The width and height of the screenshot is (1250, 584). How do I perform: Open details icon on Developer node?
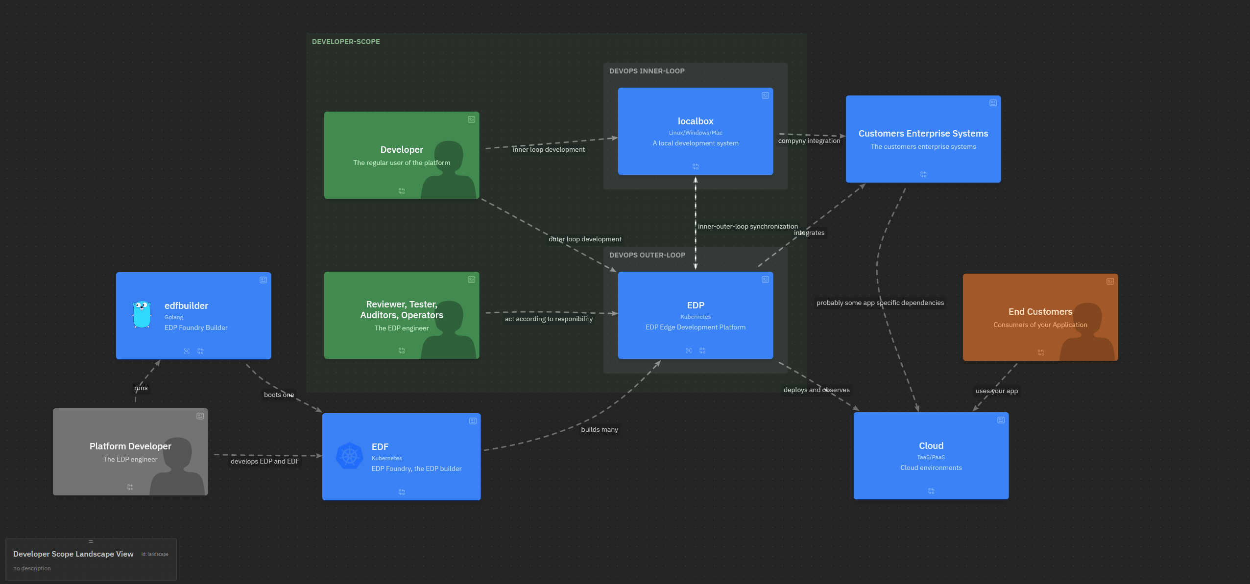click(x=471, y=119)
